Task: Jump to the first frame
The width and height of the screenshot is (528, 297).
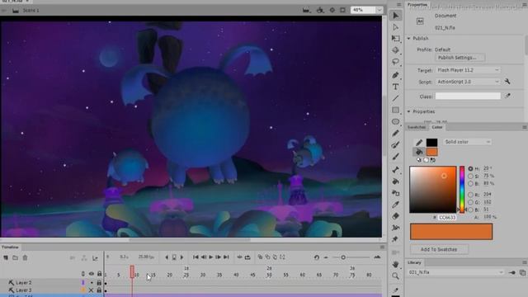Action: coord(196,257)
